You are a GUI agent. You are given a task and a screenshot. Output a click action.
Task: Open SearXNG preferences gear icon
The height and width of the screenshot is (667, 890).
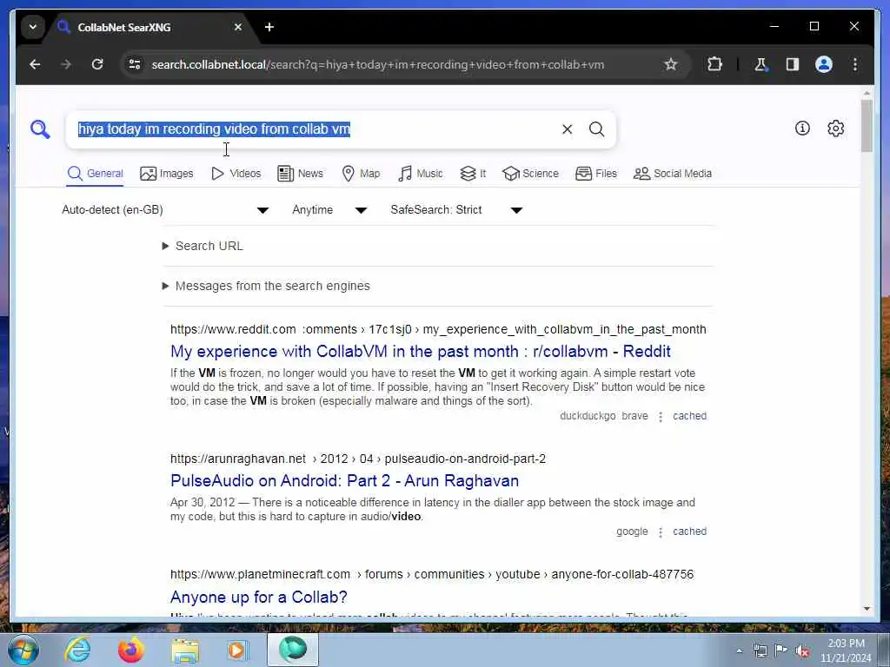[835, 129]
